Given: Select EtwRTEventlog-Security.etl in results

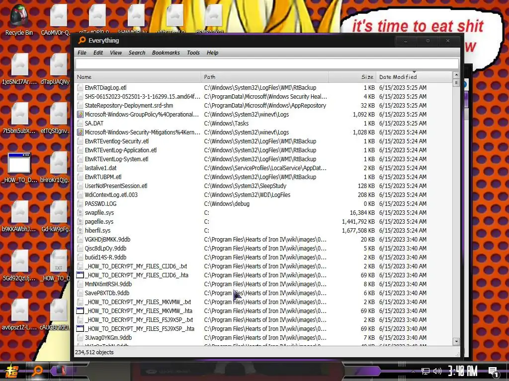Looking at the screenshot, I should (x=263, y=141).
